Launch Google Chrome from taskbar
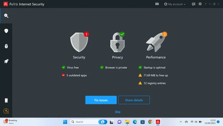The width and height of the screenshot is (223, 126). click(x=150, y=122)
